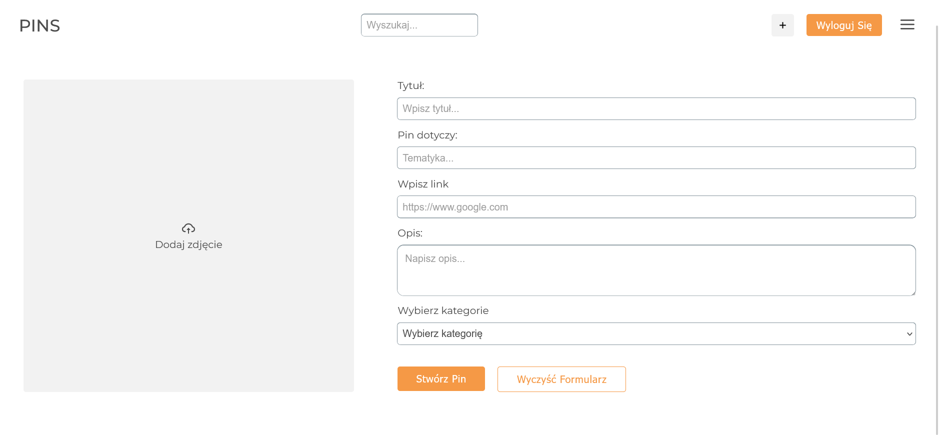Click the Wybierz kategorię combo box label
This screenshot has width=939, height=435.
tap(443, 333)
